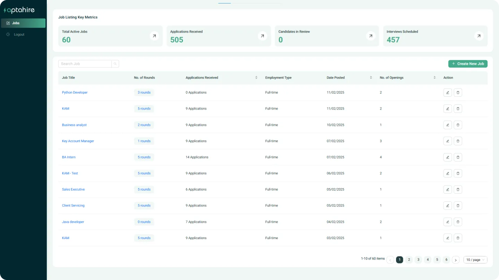The width and height of the screenshot is (499, 280).
Task: Click the search magnifier icon button
Action: (x=115, y=64)
